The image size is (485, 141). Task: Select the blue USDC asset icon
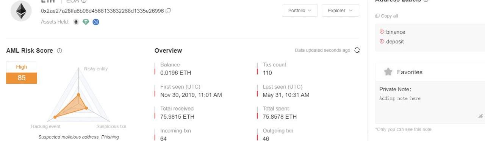[x=96, y=22]
